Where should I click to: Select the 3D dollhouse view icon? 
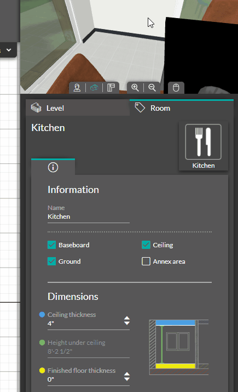[94, 88]
